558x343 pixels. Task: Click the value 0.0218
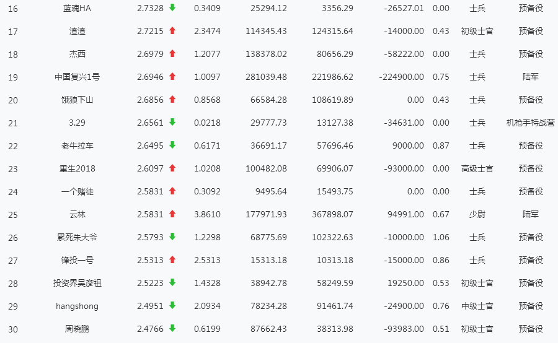[207, 123]
